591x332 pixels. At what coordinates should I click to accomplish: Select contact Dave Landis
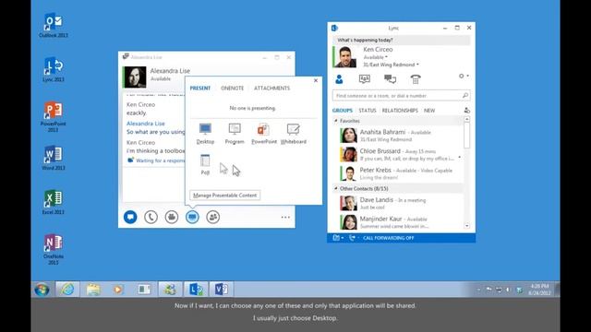[400, 203]
